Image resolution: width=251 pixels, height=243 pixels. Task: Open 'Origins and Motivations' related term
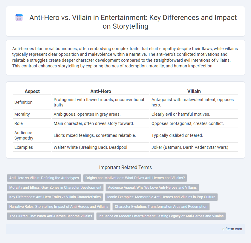coord(135,178)
